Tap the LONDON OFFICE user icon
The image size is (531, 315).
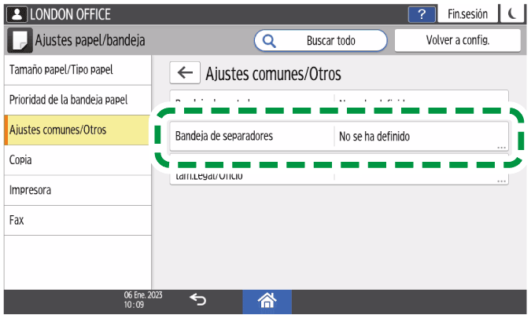click(x=17, y=14)
